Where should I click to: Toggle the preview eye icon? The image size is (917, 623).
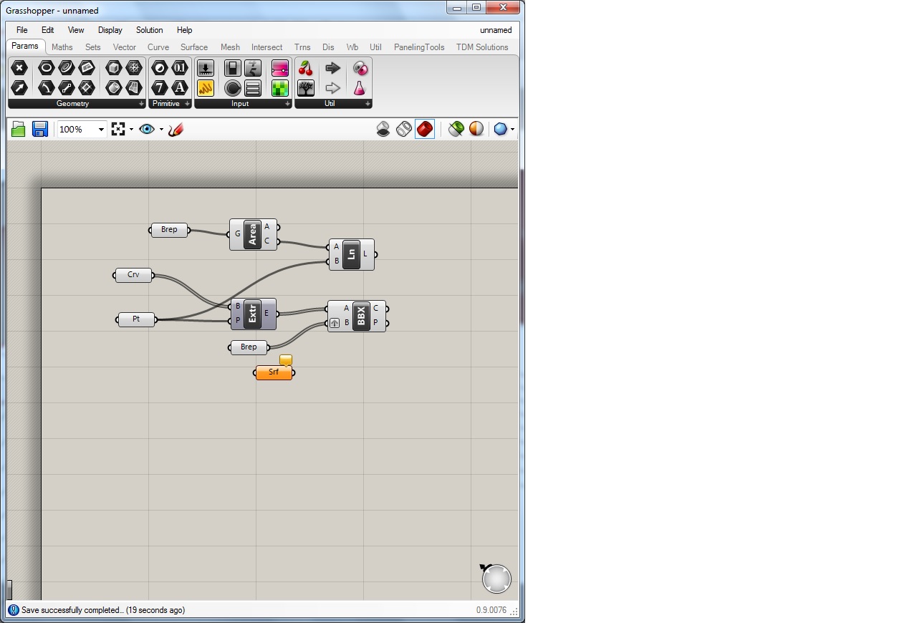click(147, 129)
